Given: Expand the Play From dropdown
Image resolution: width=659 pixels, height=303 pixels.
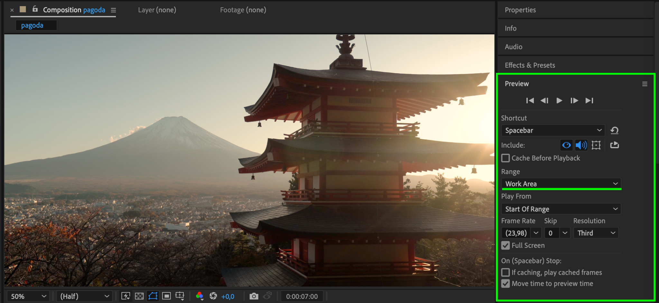Looking at the screenshot, I should (561, 209).
